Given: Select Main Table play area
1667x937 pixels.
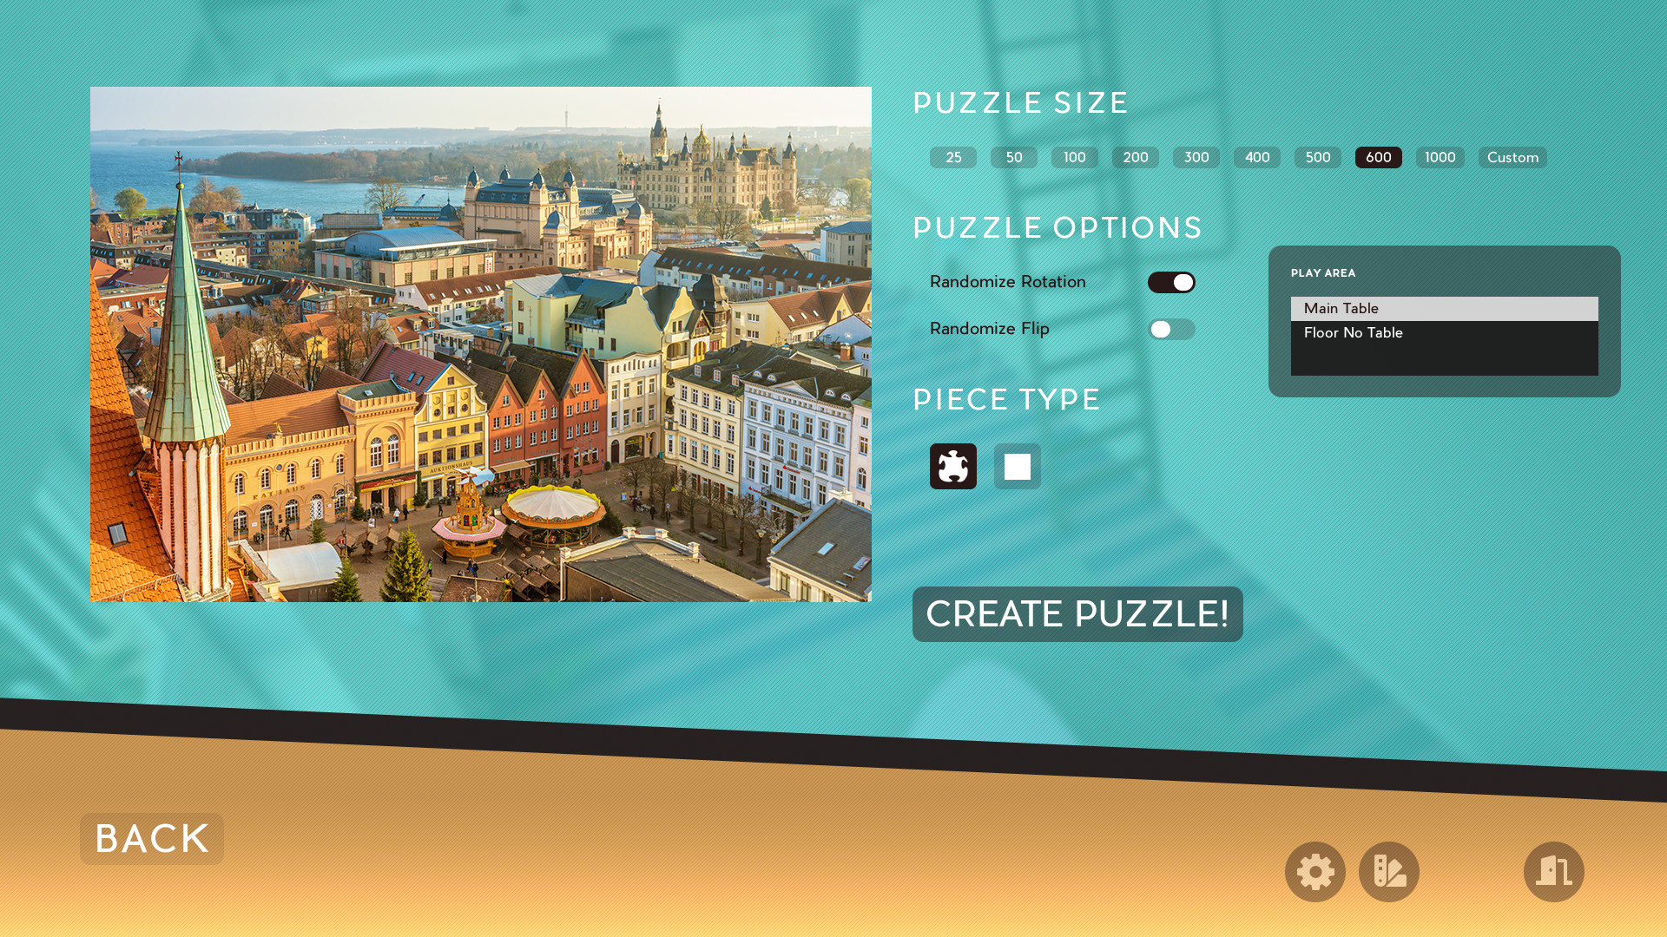Looking at the screenshot, I should click(x=1445, y=308).
